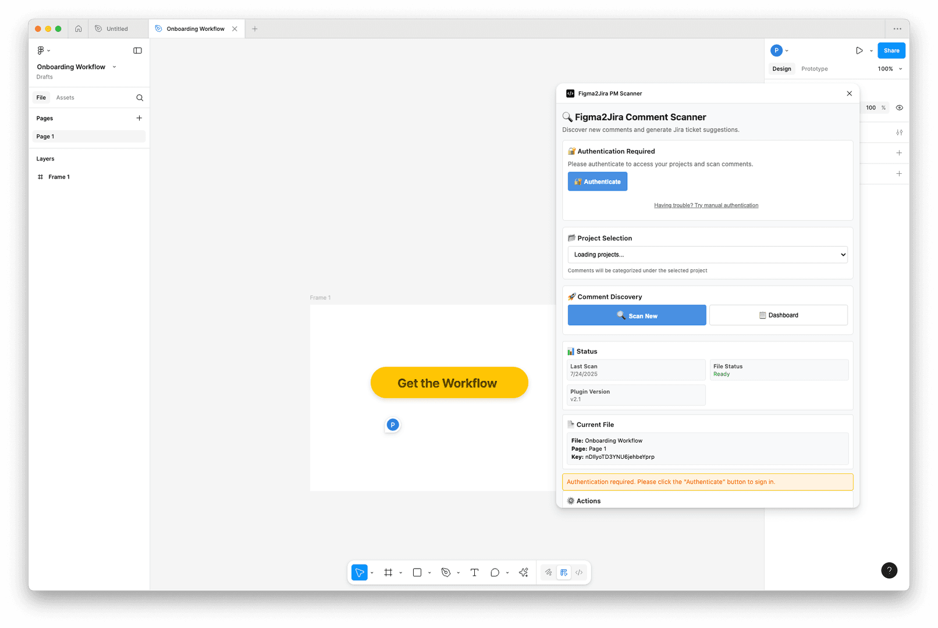
Task: Open the Figma main menu icon
Action: 40,50
